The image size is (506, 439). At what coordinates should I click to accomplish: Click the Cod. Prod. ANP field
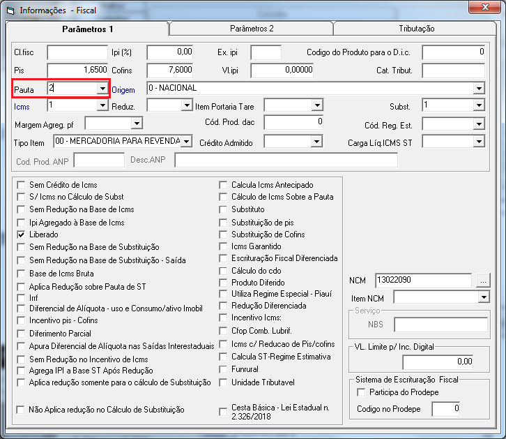99,161
